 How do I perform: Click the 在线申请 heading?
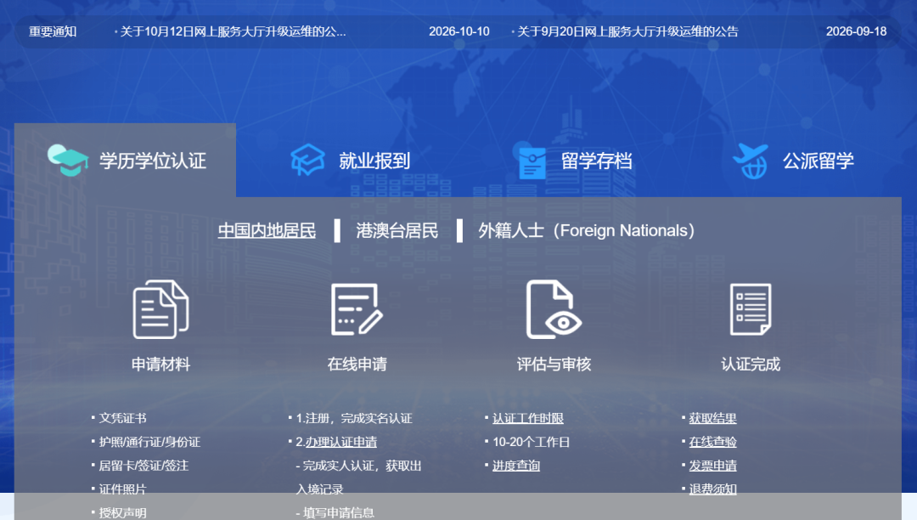pyautogui.click(x=357, y=364)
